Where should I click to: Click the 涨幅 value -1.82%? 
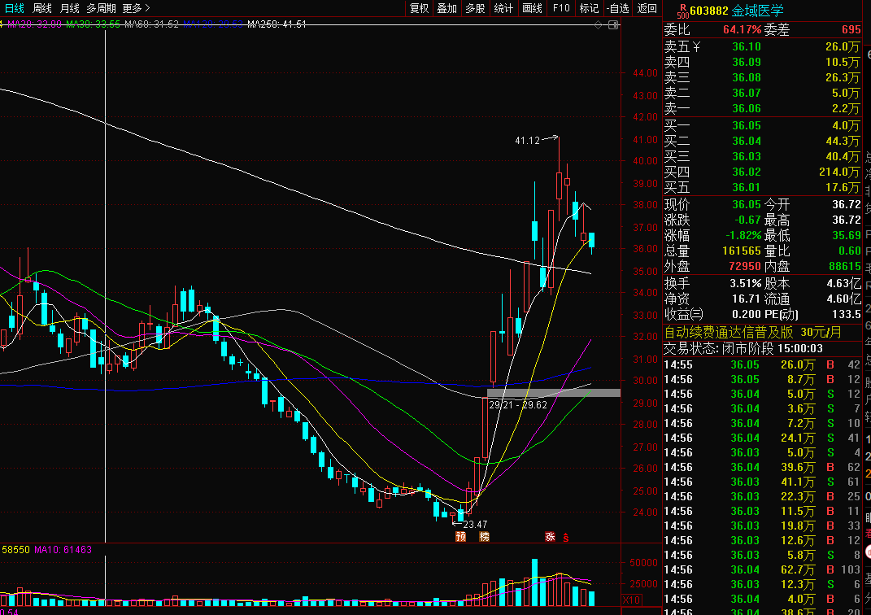coord(743,236)
